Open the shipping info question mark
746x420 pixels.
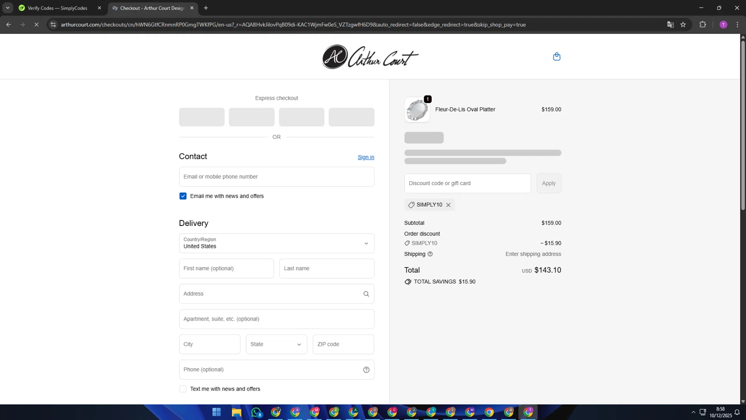(430, 254)
